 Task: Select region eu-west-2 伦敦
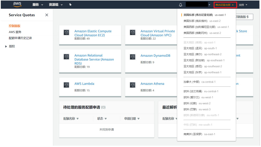point(197,103)
